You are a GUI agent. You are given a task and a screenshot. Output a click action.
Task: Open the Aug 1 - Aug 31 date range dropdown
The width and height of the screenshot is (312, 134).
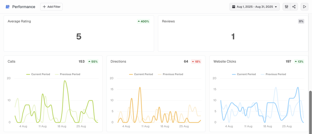coord(254,7)
